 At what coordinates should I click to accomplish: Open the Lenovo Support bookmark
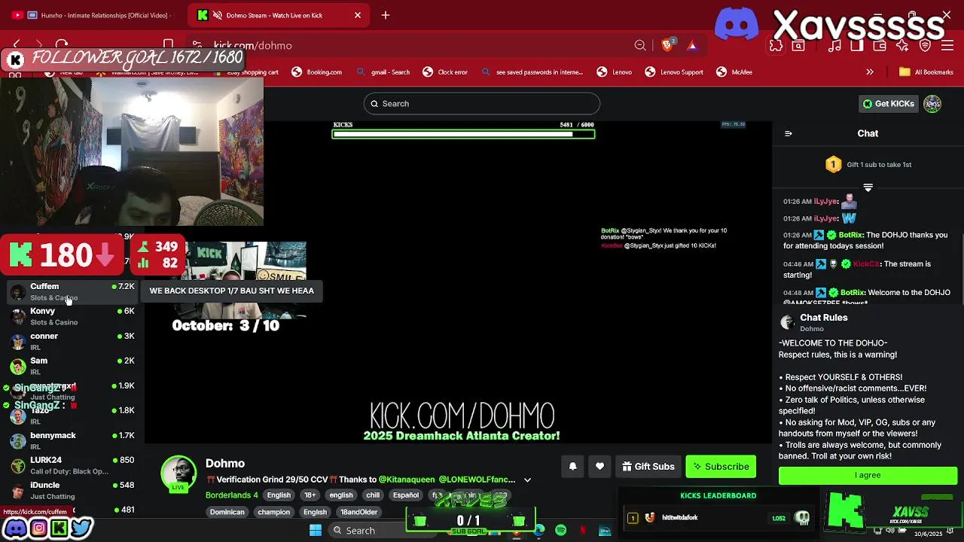click(x=674, y=72)
